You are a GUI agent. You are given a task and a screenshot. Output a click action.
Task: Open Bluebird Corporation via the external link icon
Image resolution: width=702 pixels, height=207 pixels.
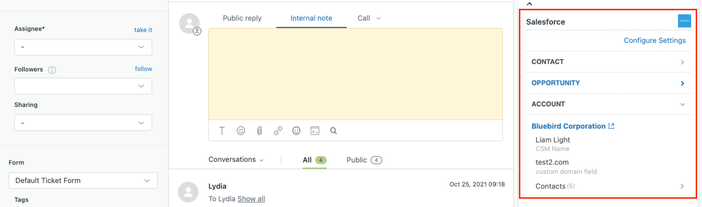(x=612, y=125)
